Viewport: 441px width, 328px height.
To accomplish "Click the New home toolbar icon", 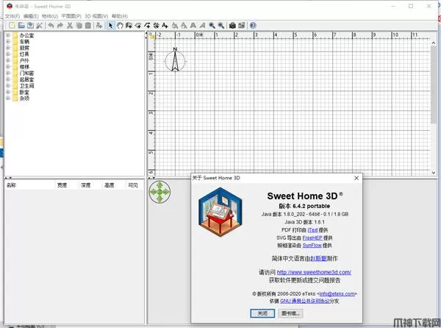I will point(12,25).
